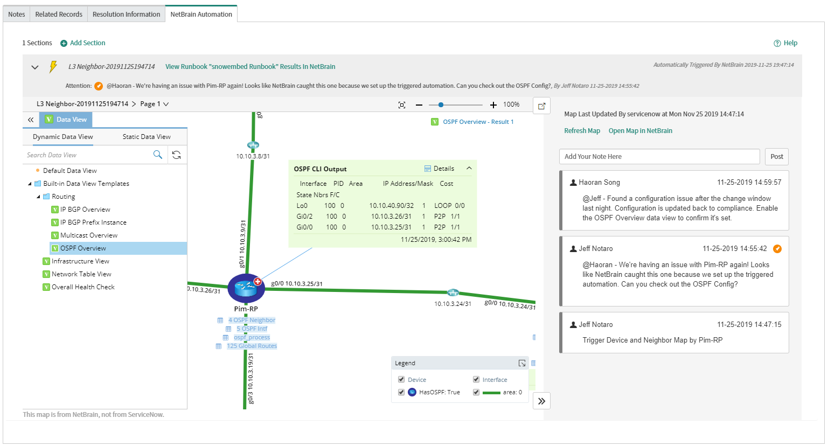Click L3 Neighbor-20191125194714 breadcrumb
The image size is (828, 446).
[82, 104]
